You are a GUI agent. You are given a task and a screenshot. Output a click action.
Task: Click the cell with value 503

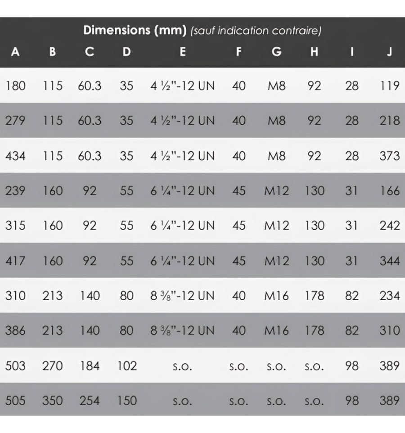(x=15, y=365)
